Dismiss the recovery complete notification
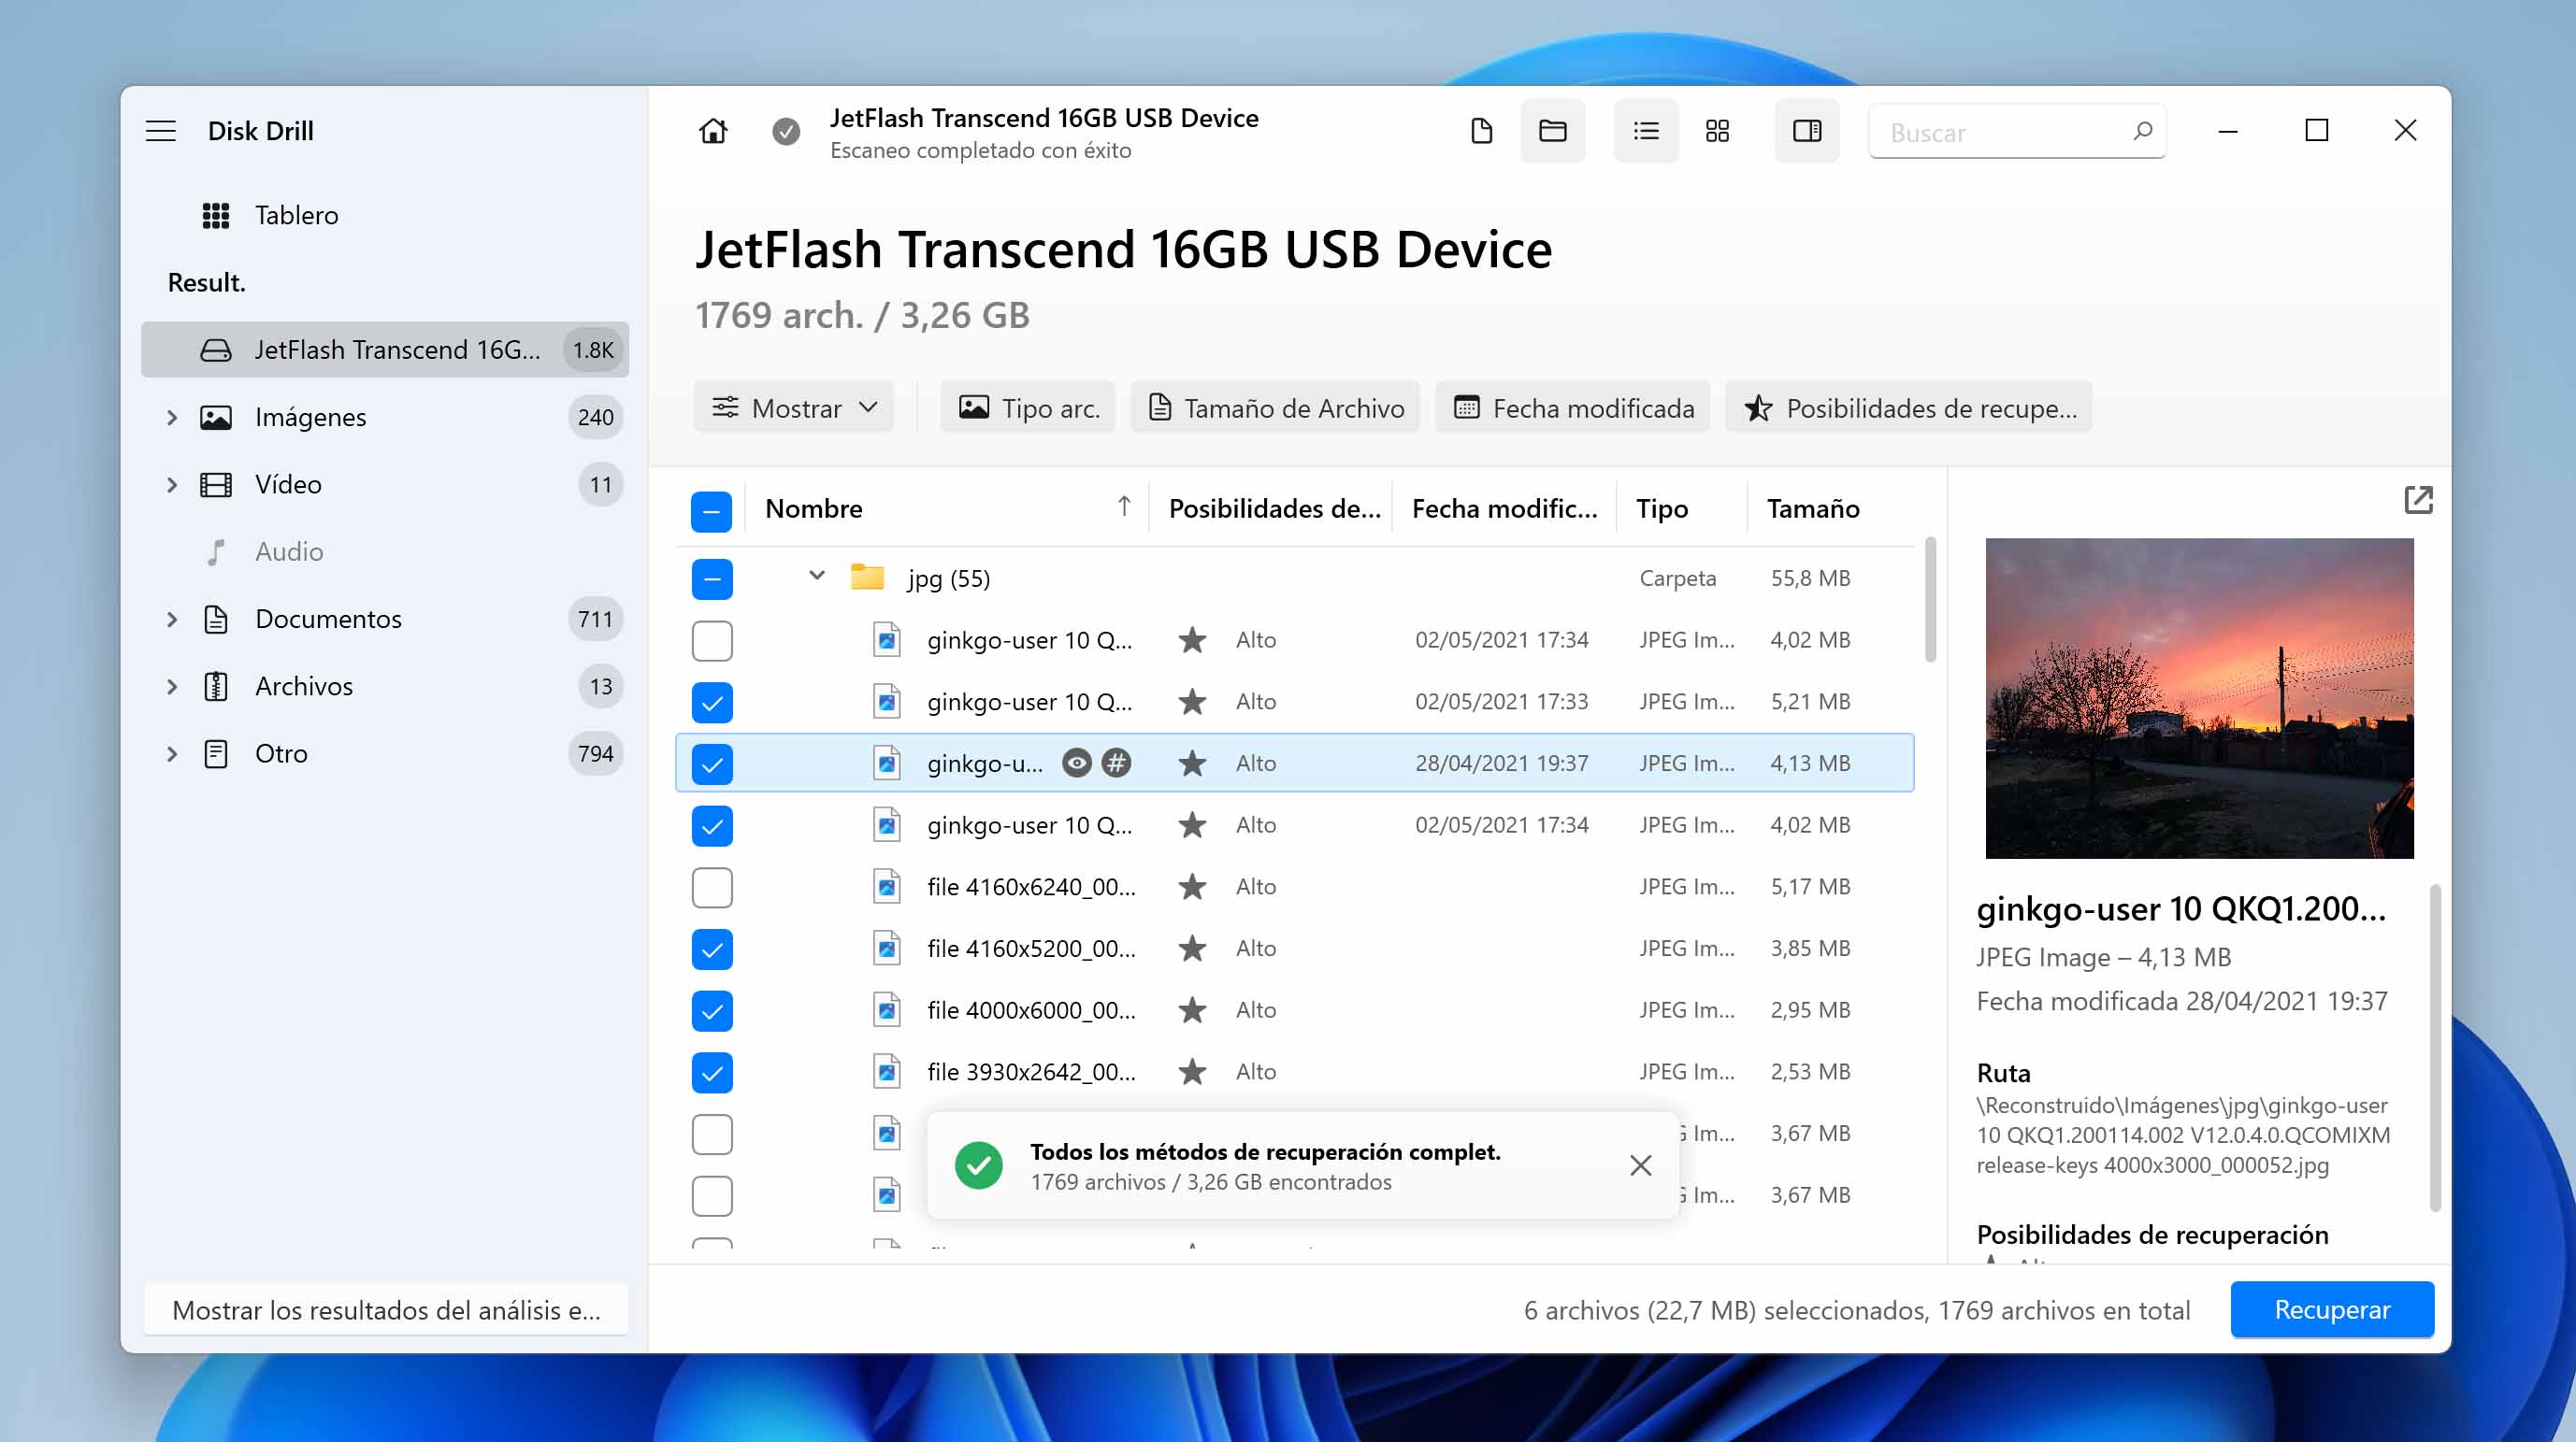The height and width of the screenshot is (1442, 2576). pos(1640,1165)
